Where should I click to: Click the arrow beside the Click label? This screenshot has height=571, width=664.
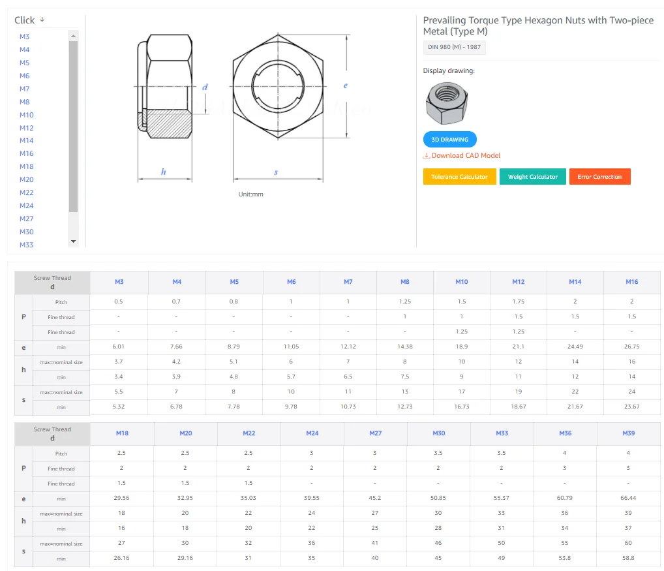click(42, 20)
